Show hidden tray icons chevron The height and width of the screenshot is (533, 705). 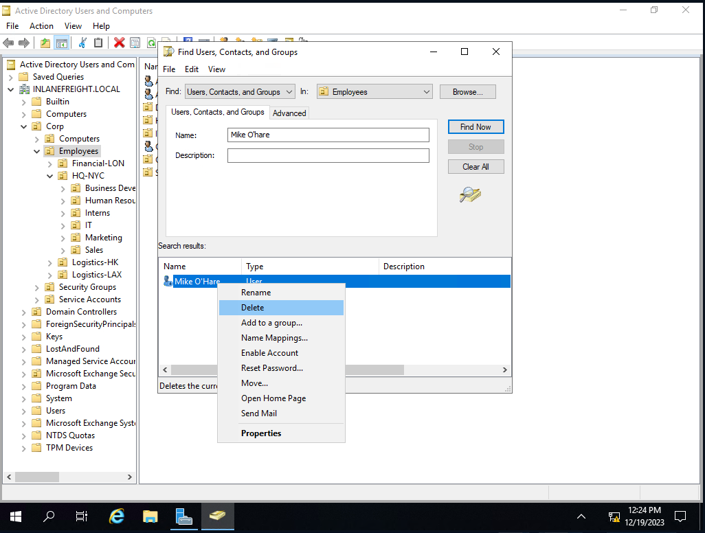[581, 517]
